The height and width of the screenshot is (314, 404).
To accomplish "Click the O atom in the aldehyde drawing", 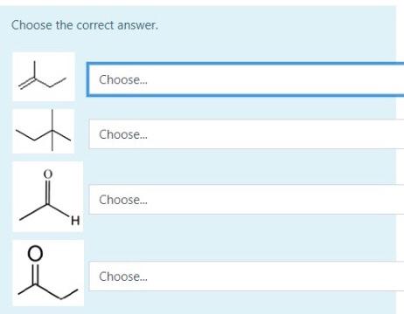I will tap(48, 174).
